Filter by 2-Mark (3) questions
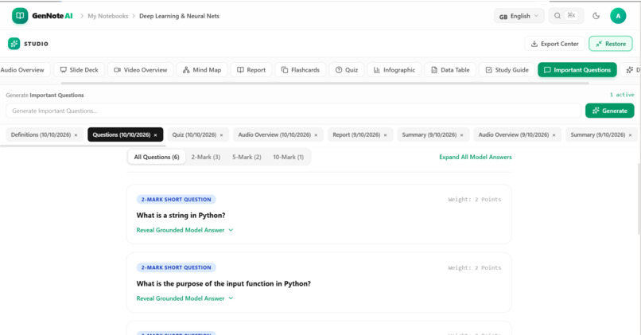Viewport: 641px width, 335px height. click(x=206, y=157)
